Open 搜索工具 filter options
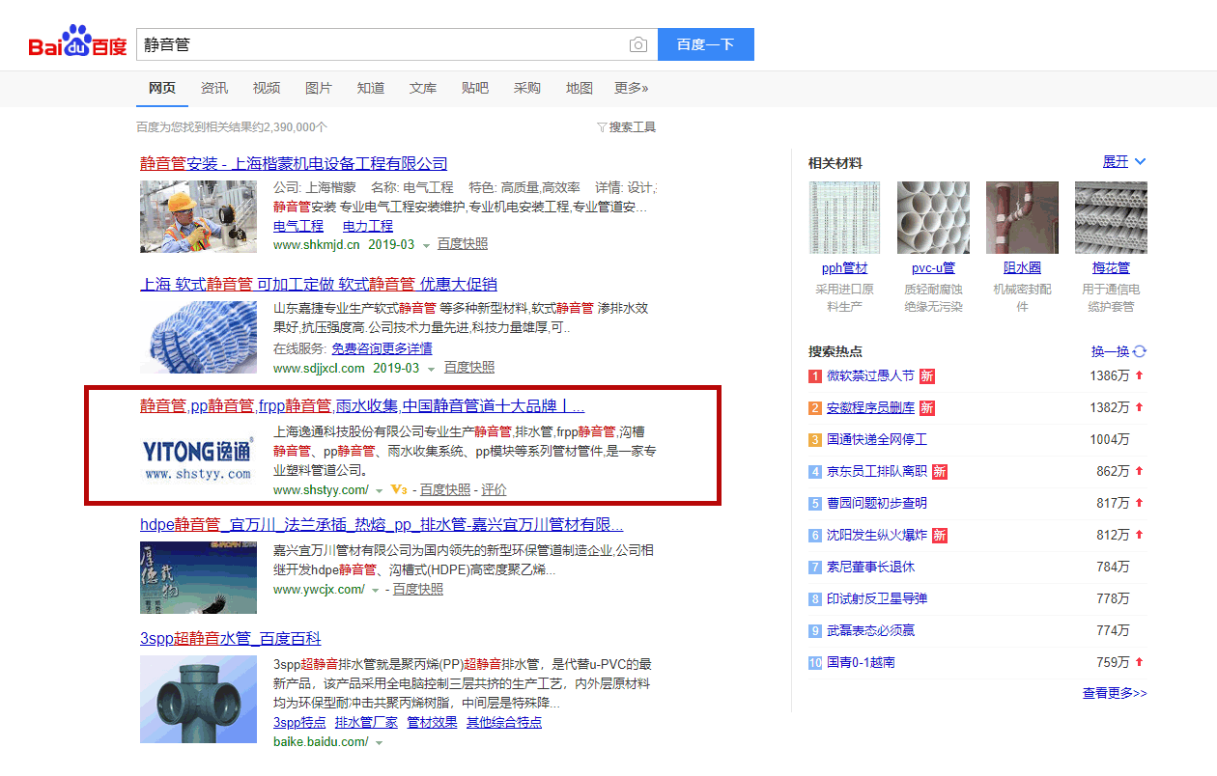Image resolution: width=1217 pixels, height=776 pixels. 627,127
